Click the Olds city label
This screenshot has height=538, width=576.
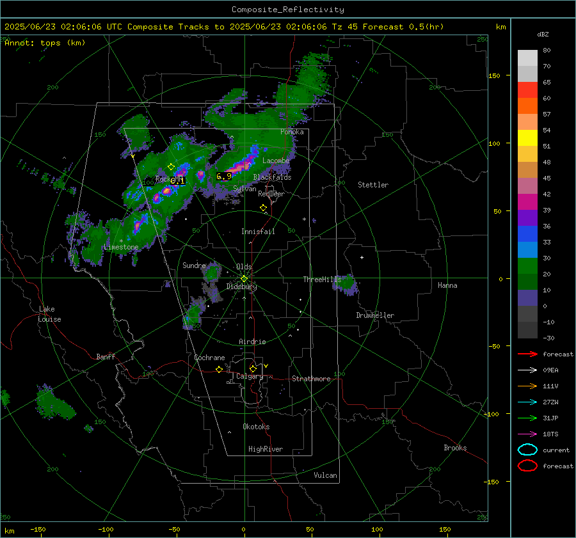pos(244,267)
